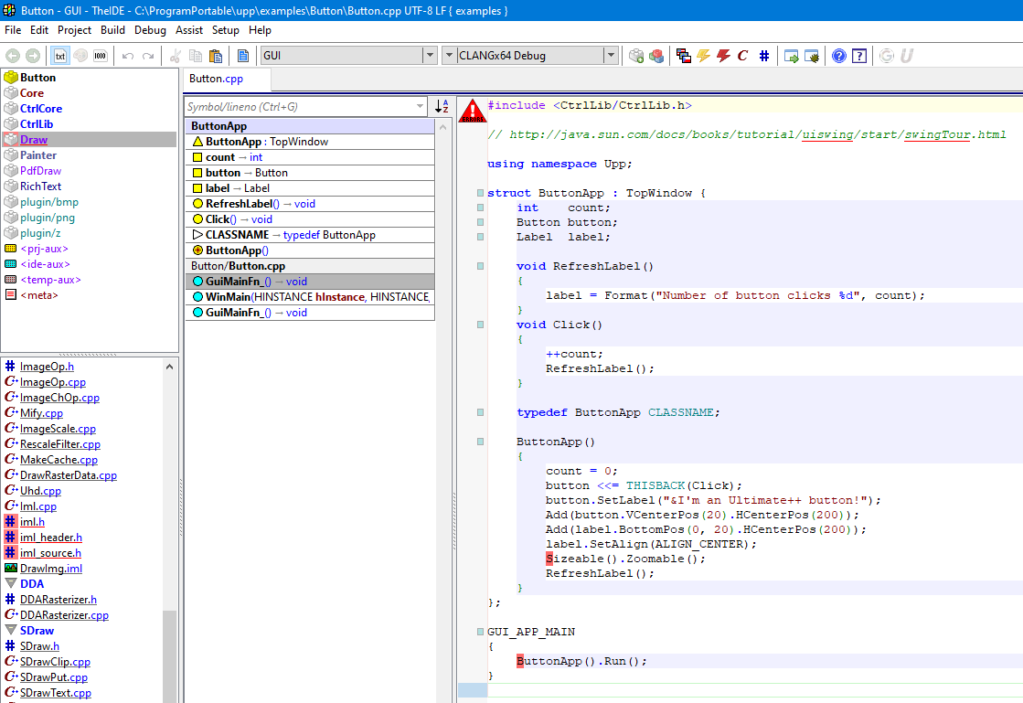Open the Setup menu
Viewport: 1023px width, 703px height.
pos(225,30)
